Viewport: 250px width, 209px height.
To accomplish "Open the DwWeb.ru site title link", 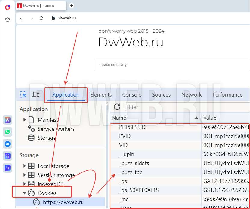I will tap(131, 42).
